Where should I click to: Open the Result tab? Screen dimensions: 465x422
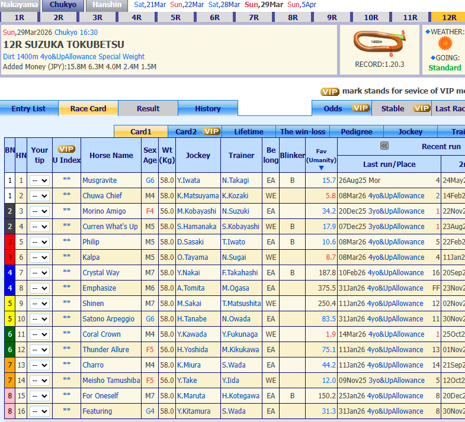point(148,108)
